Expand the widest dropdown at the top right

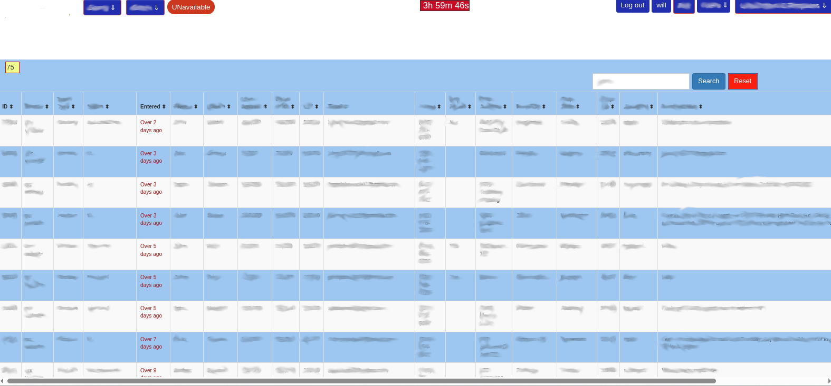783,6
